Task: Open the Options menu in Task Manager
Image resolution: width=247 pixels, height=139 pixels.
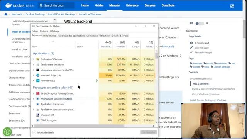Action: coord(44,31)
